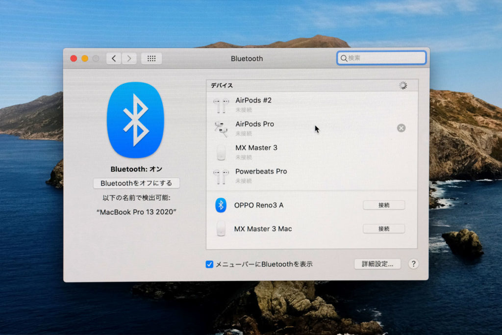Select the OPPO Reno3 A row text

pos(259,205)
